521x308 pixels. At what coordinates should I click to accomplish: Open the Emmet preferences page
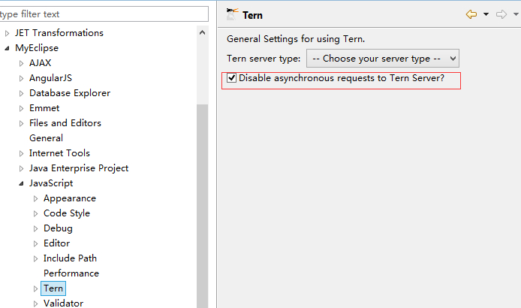tap(44, 108)
